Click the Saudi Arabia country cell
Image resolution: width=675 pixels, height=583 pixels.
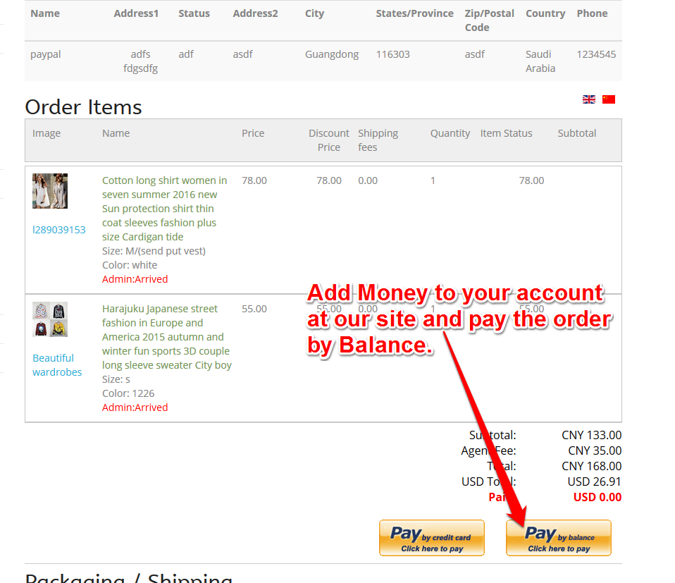(540, 61)
